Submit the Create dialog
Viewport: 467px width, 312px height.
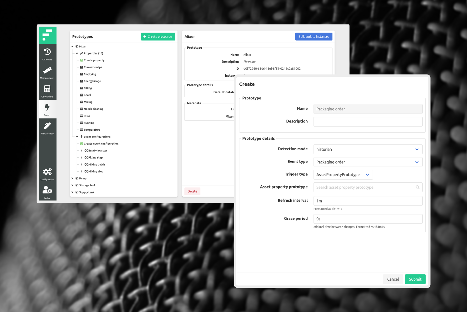click(415, 279)
